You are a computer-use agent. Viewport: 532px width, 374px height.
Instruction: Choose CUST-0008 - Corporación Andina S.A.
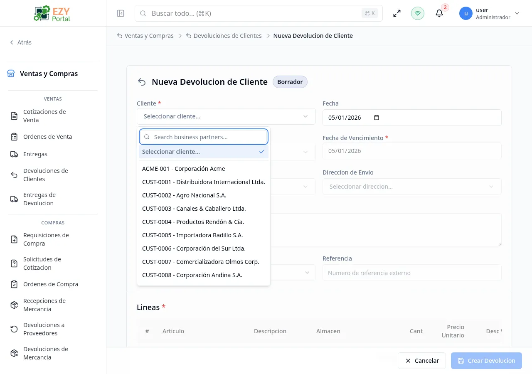(x=204, y=275)
